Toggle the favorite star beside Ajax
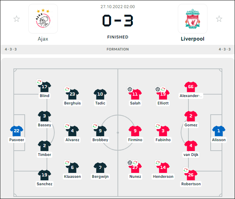The height and width of the screenshot is (199, 235). click(x=17, y=19)
